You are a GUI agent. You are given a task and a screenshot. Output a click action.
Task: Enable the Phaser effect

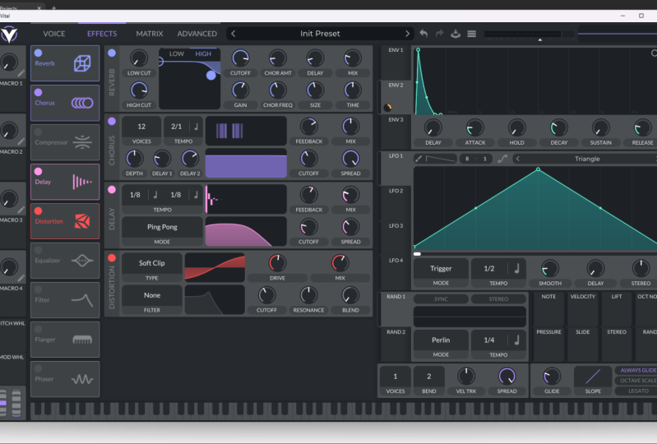(38, 368)
